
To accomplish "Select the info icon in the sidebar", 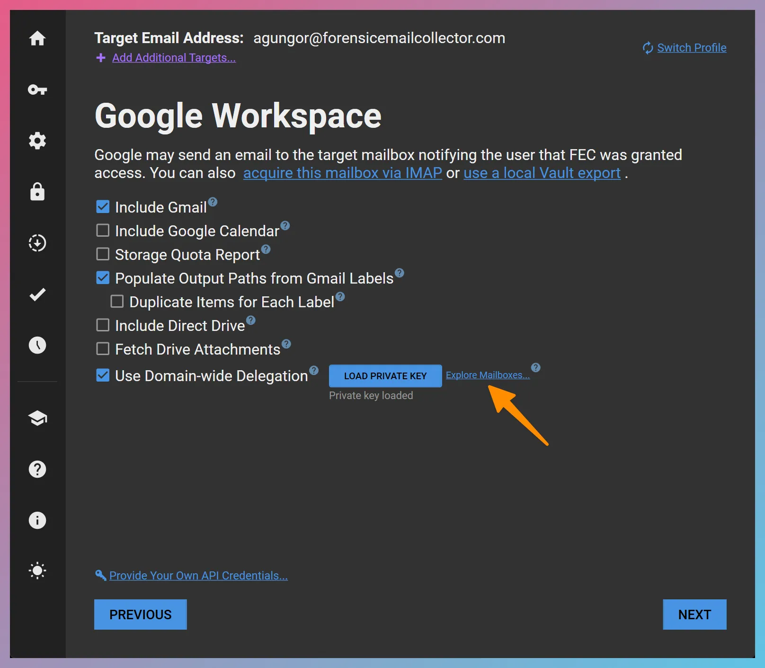I will pos(37,520).
